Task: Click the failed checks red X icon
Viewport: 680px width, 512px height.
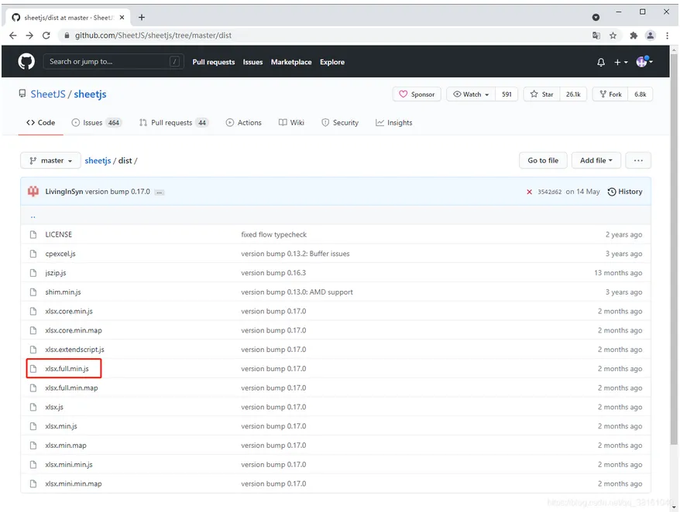Action: click(x=529, y=192)
